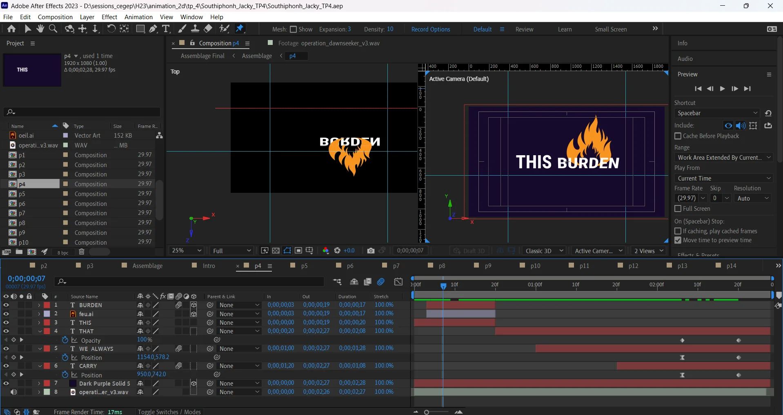The image size is (783, 415).
Task: Click Record Options link
Action: pyautogui.click(x=431, y=29)
